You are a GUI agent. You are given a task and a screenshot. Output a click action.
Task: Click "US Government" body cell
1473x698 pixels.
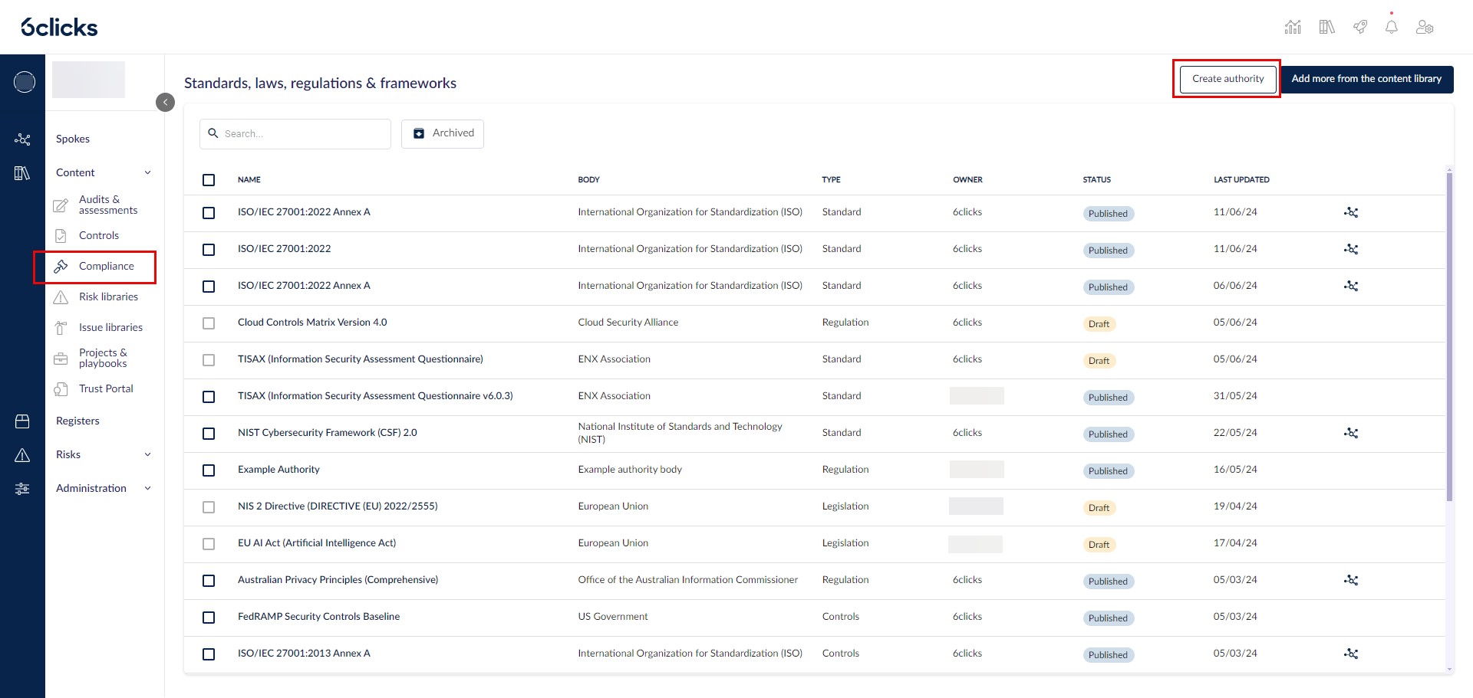point(612,616)
